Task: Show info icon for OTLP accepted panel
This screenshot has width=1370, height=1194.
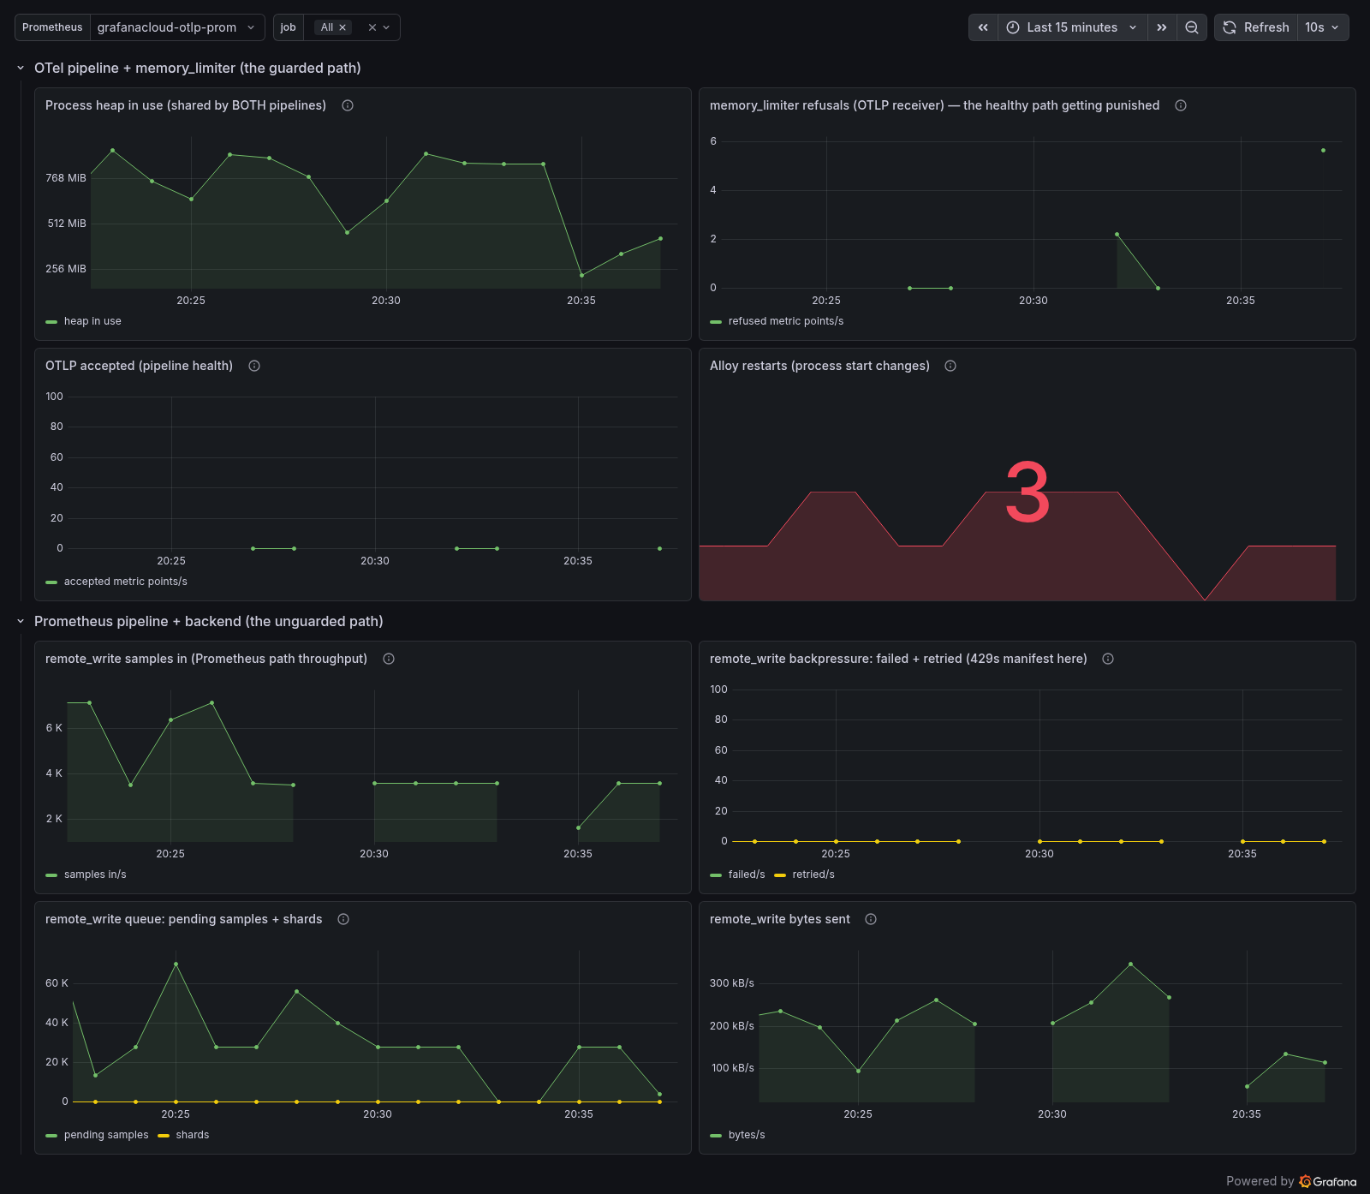Action: point(254,366)
